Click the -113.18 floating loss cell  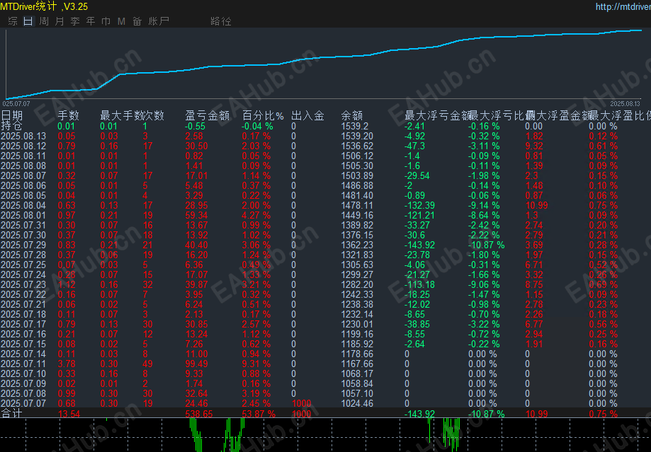[x=419, y=285]
